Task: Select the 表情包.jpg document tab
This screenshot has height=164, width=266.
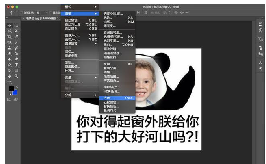Action: click(x=43, y=19)
